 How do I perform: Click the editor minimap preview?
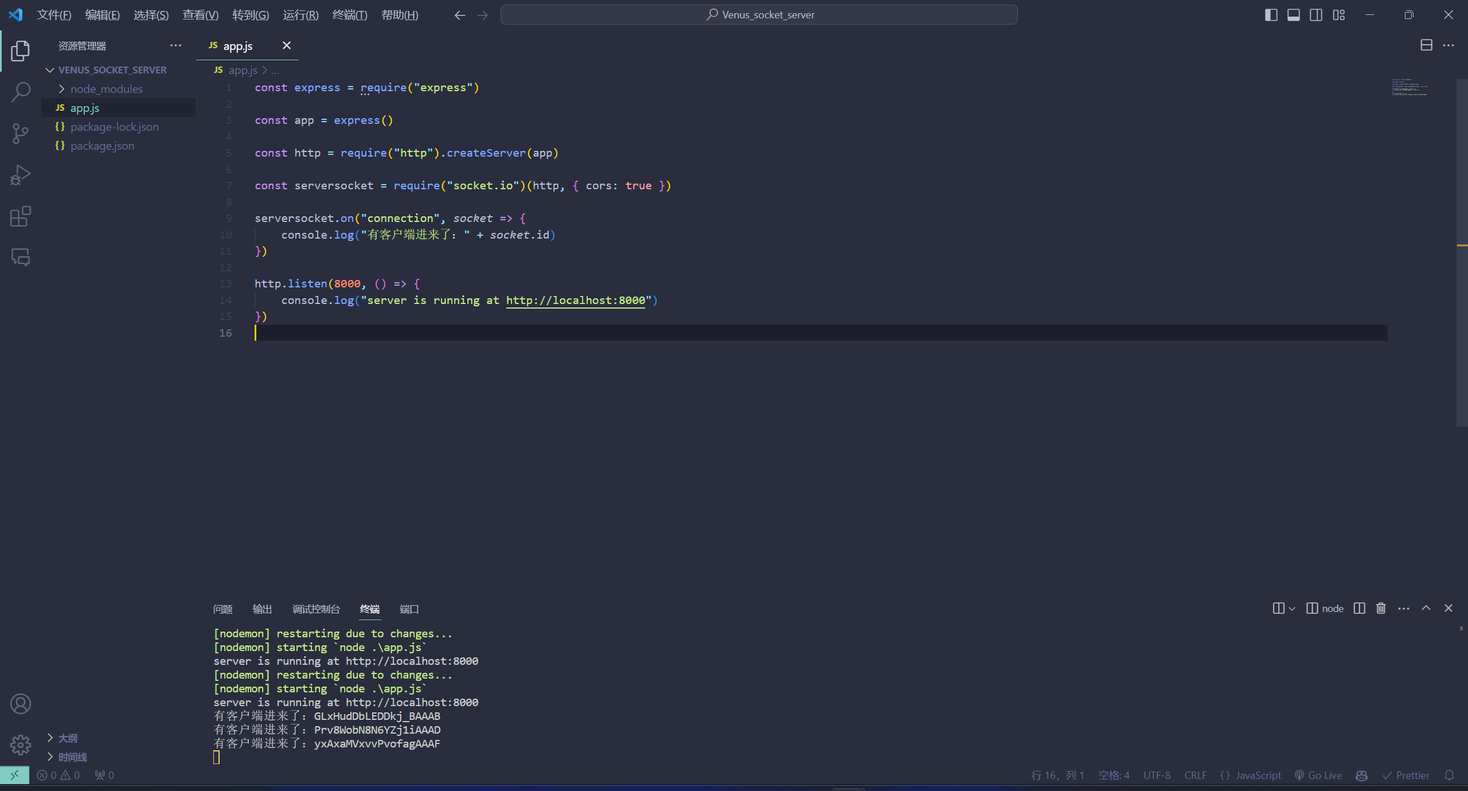(x=1410, y=87)
